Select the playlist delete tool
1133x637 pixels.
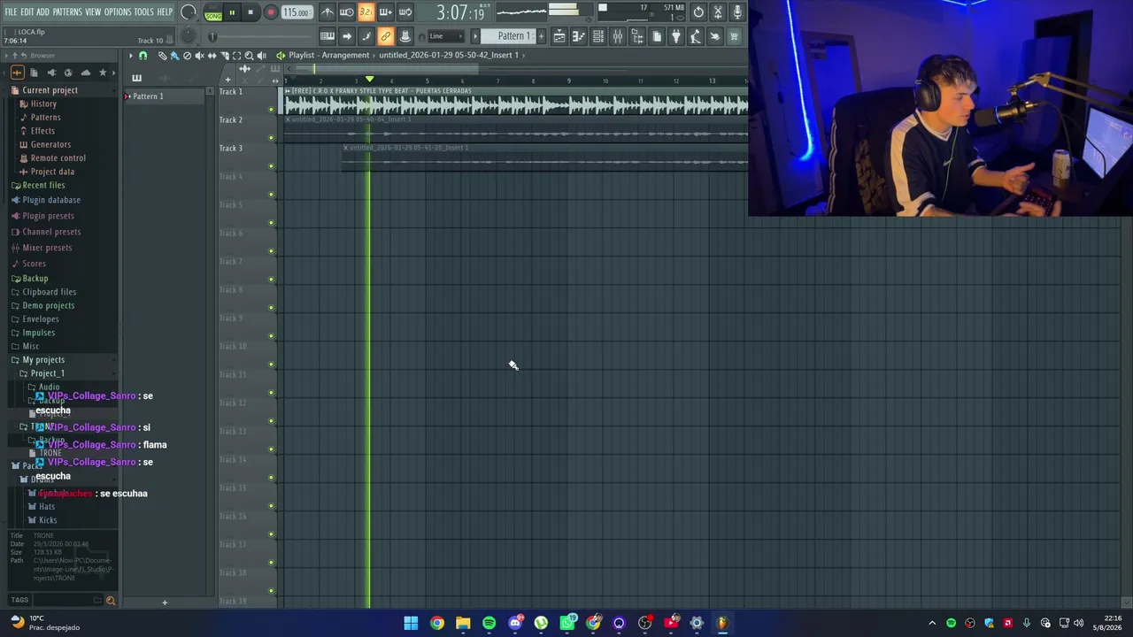(x=187, y=55)
